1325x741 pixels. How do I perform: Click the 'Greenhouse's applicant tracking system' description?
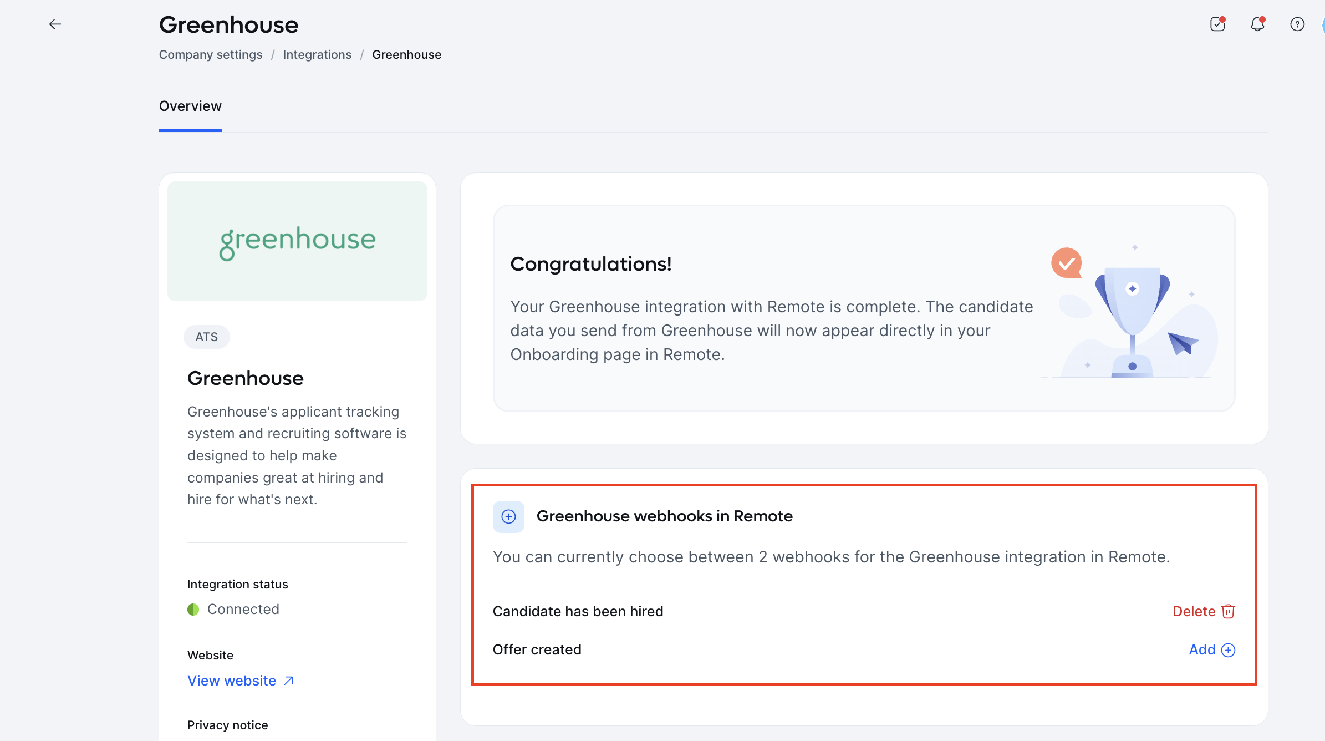[x=297, y=455]
